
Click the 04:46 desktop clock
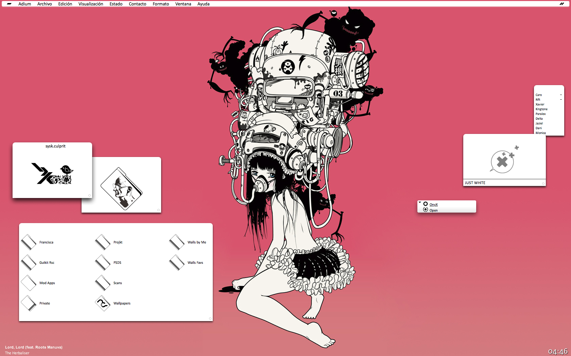(x=558, y=352)
